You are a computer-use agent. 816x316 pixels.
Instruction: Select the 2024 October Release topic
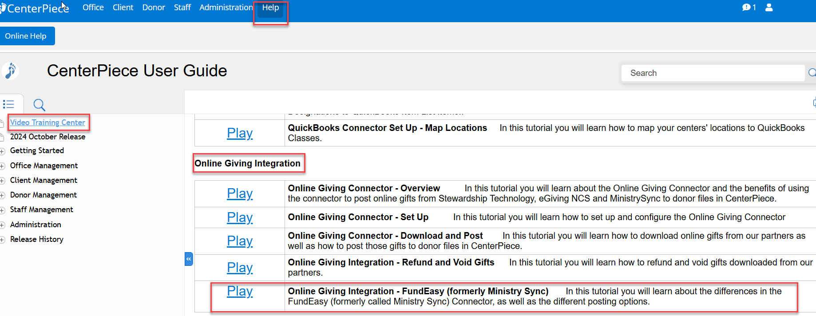[48, 137]
